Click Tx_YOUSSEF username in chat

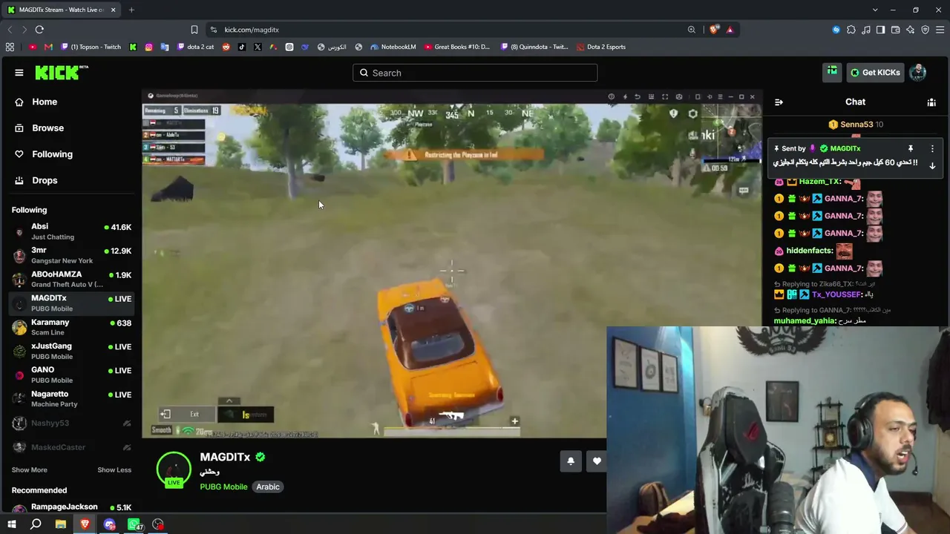(x=836, y=294)
